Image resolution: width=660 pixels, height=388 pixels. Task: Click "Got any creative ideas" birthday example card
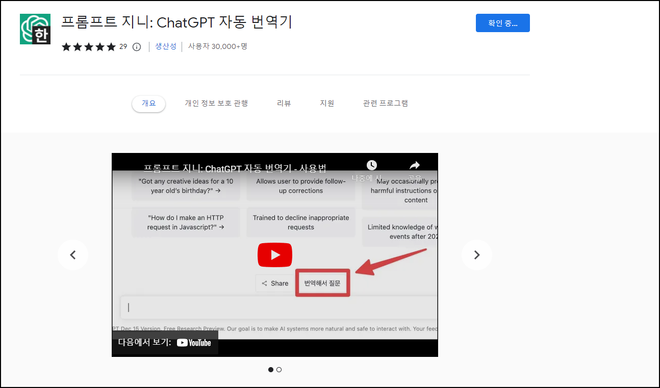point(186,186)
